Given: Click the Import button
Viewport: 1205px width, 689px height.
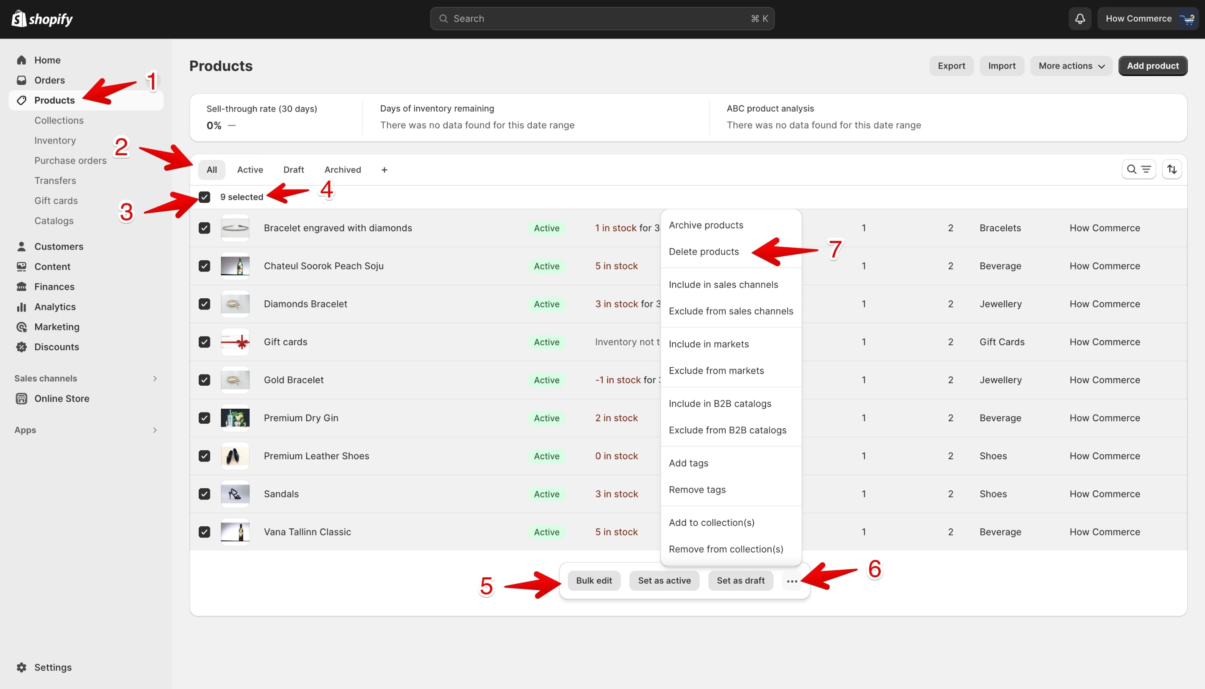Looking at the screenshot, I should pyautogui.click(x=1002, y=66).
